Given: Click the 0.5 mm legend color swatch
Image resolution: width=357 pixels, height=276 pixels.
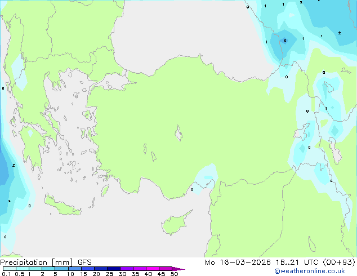Looking at the screenshot, I should tap(23, 269).
